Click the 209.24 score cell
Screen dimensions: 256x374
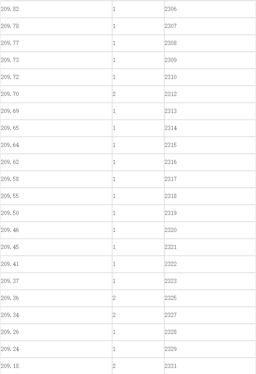point(56,349)
